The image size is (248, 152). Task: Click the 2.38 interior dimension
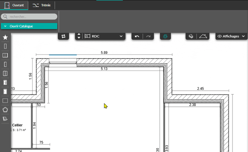pyautogui.click(x=192, y=105)
